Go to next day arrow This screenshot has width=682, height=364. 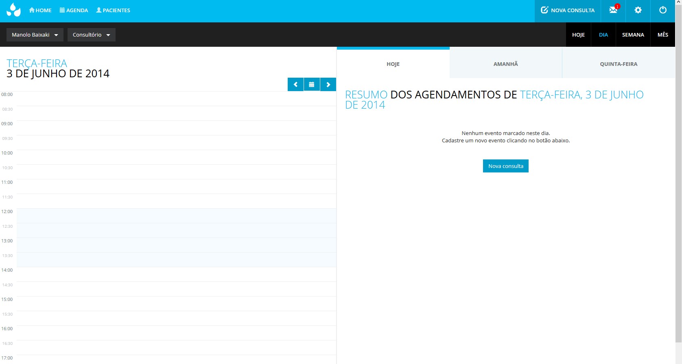pos(328,85)
